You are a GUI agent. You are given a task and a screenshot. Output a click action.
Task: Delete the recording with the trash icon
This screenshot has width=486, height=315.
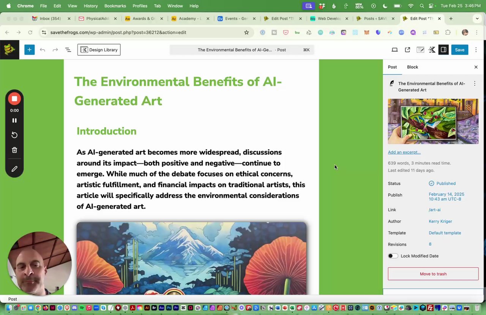(14, 150)
